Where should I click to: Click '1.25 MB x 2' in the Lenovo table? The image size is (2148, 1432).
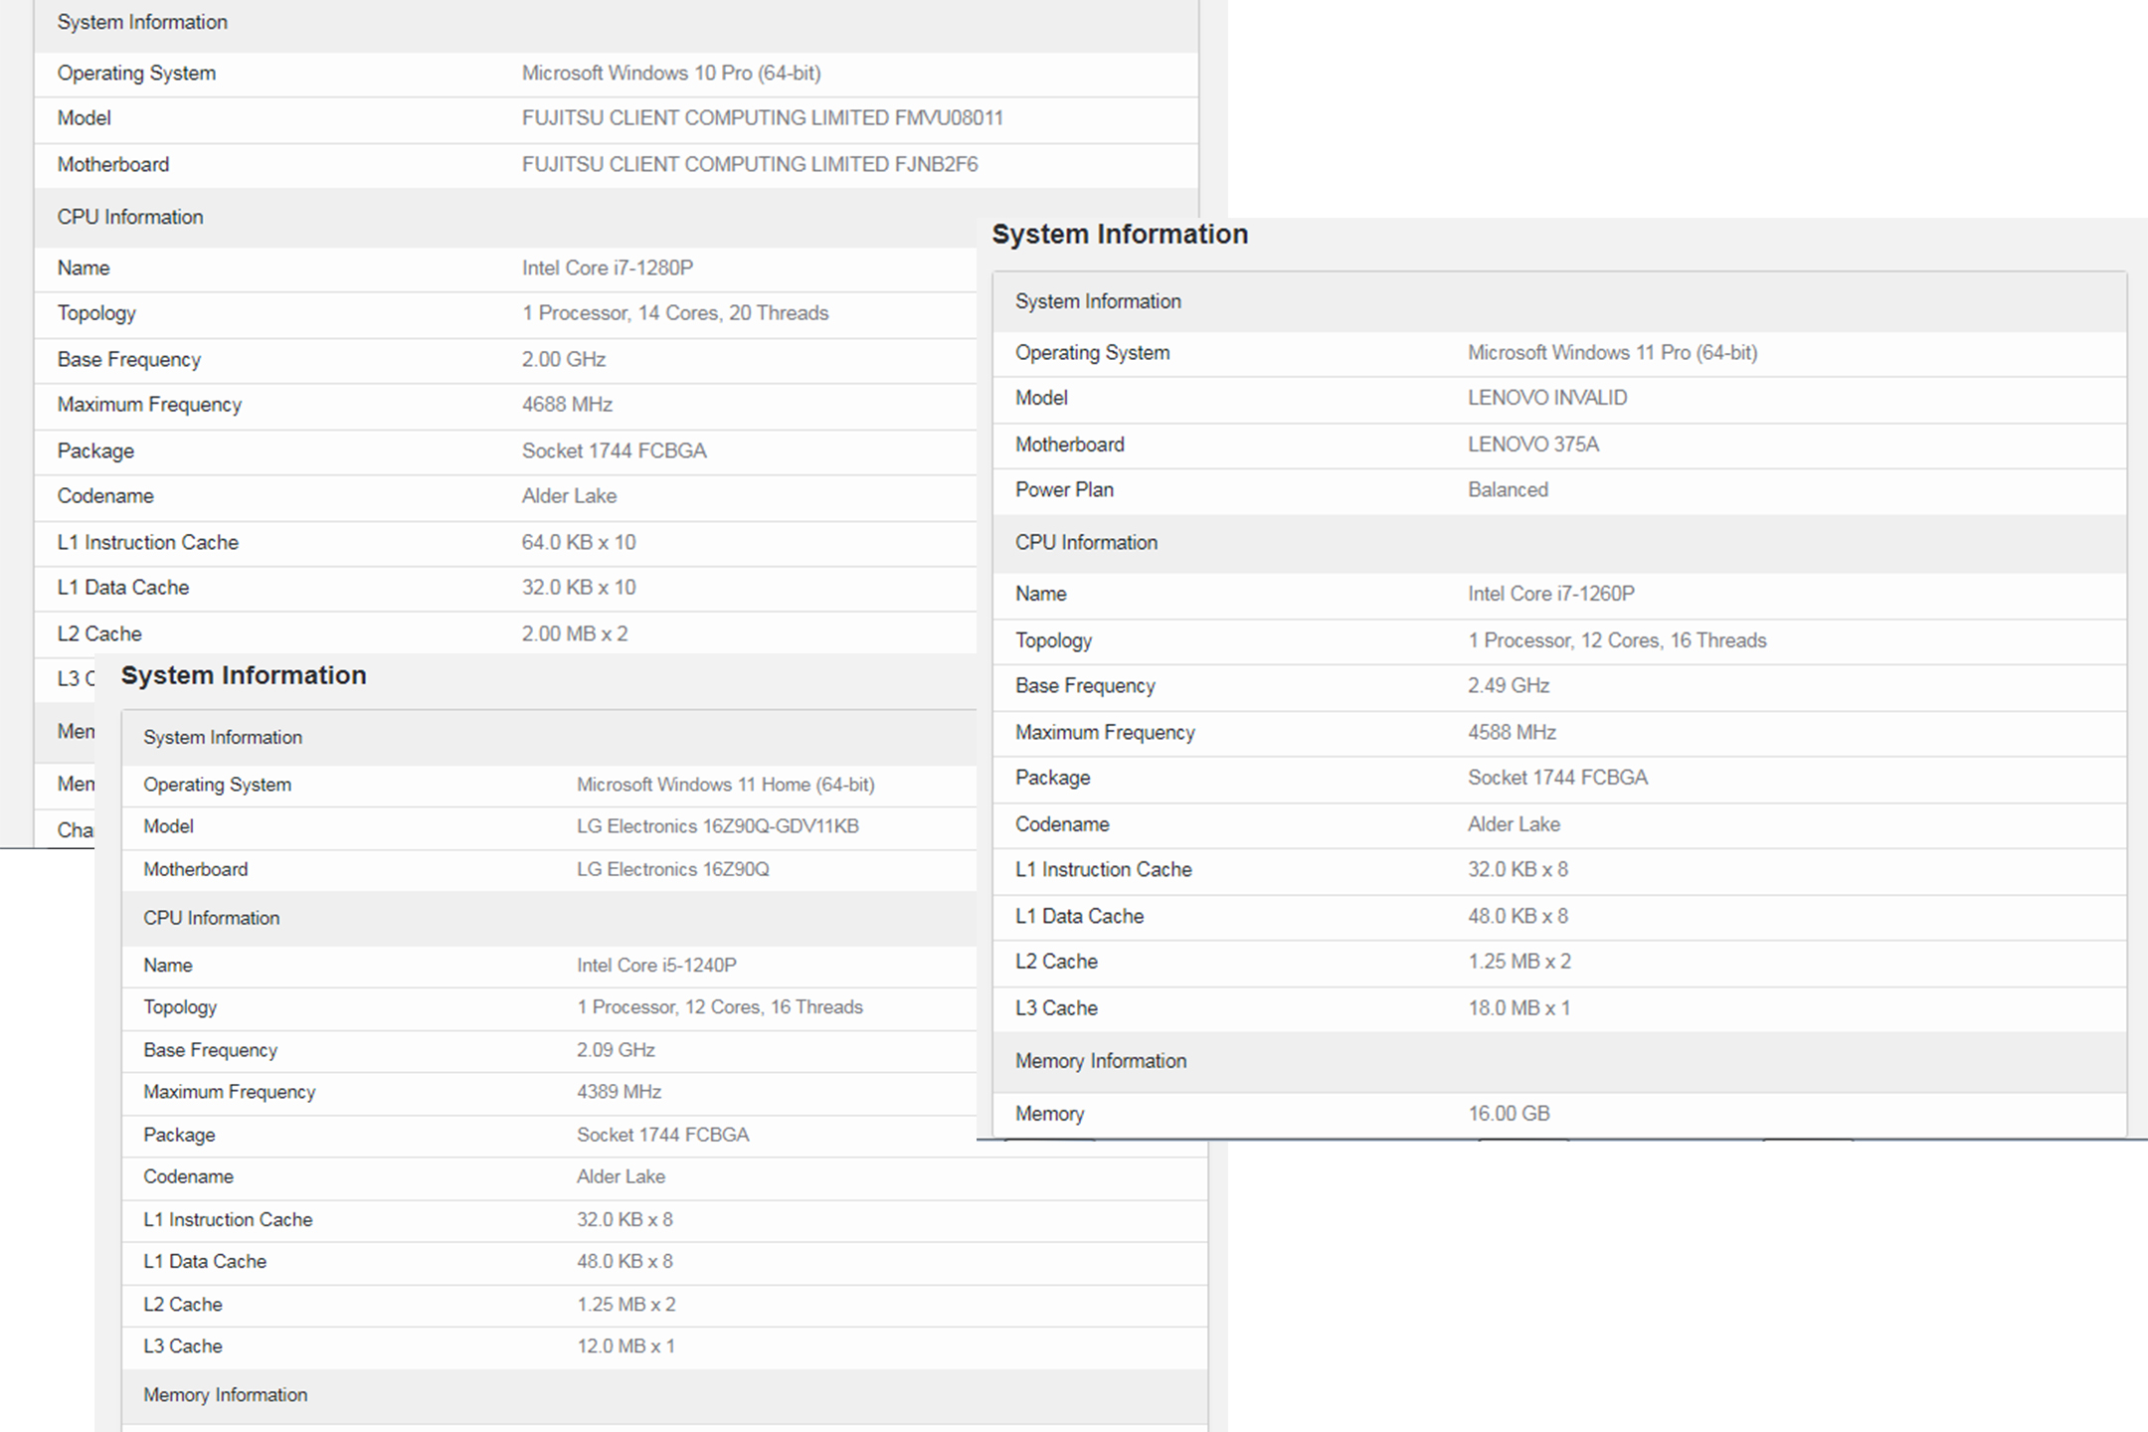pos(1520,962)
